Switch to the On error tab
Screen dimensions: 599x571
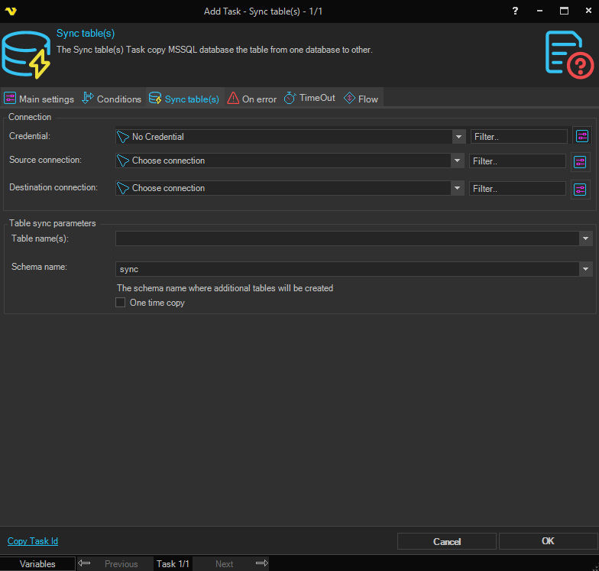coord(252,99)
